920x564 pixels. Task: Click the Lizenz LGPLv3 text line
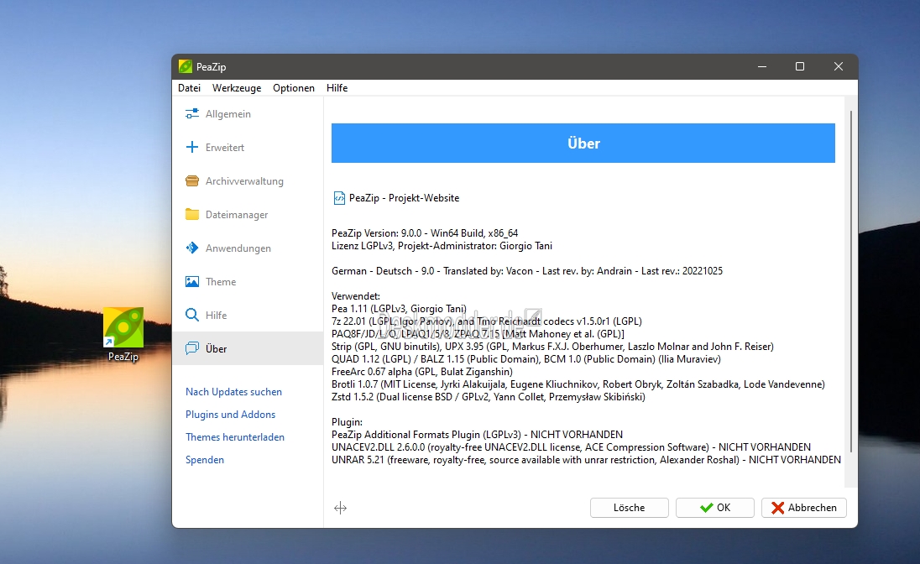[442, 246]
